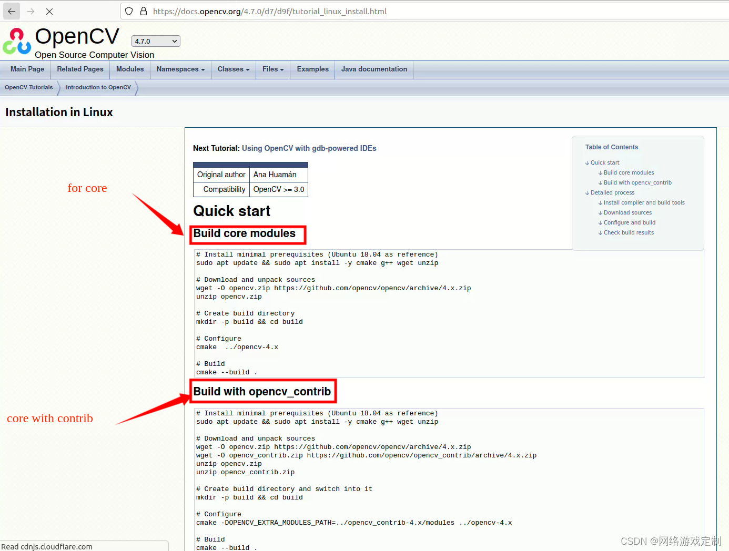The image size is (729, 551).
Task: Open the Classes dropdown menu
Action: coord(233,69)
